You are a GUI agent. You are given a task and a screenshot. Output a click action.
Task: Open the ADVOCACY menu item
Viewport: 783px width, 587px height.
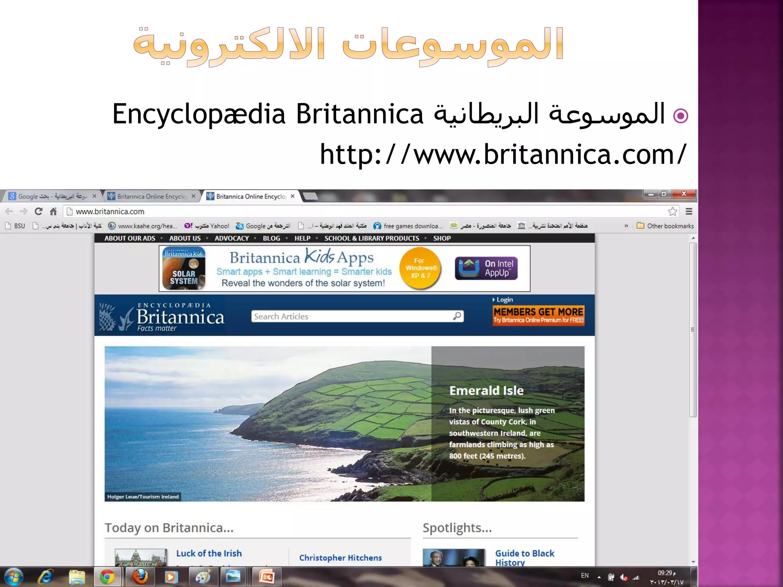232,238
